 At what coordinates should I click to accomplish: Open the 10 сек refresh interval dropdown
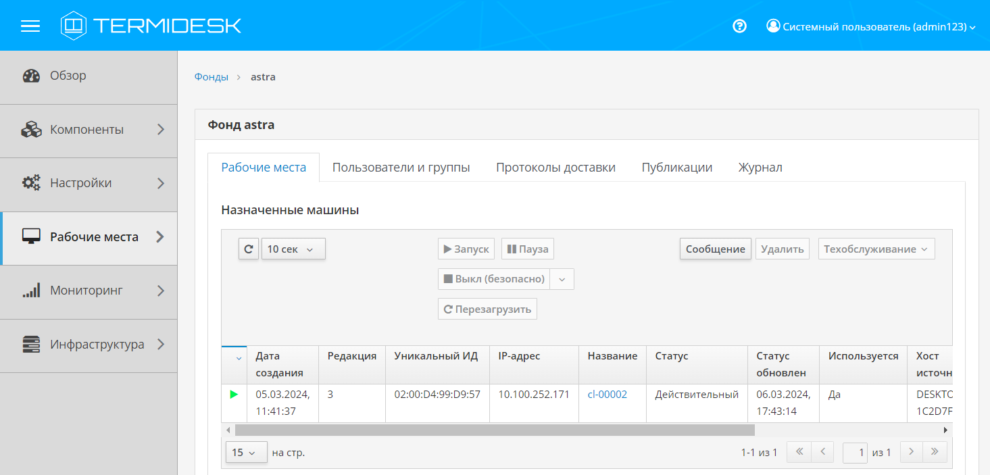tap(293, 249)
